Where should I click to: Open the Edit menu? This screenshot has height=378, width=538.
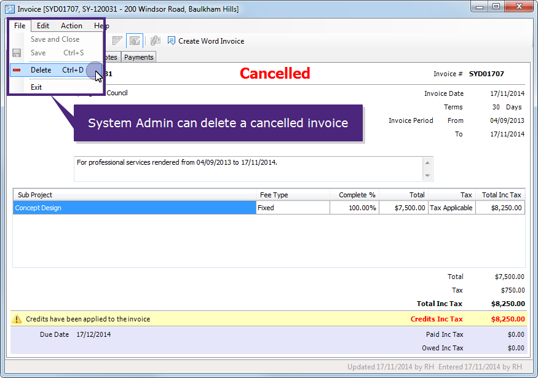click(x=42, y=25)
